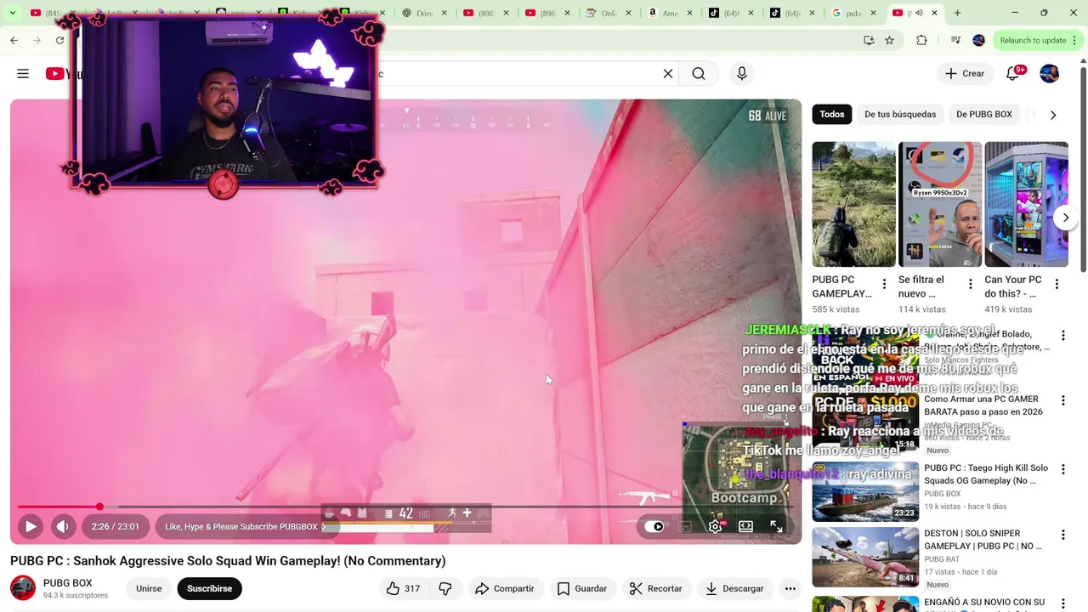This screenshot has height=612, width=1088.
Task: Open the install app icon in the address bar
Action: click(x=869, y=40)
